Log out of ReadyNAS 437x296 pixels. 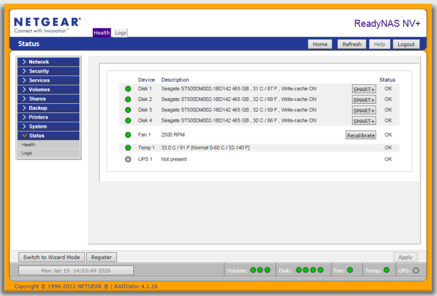406,44
